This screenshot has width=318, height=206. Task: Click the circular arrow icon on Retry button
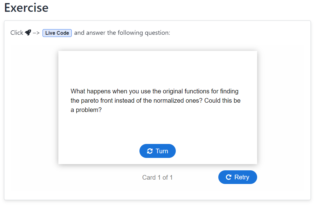coord(229,177)
